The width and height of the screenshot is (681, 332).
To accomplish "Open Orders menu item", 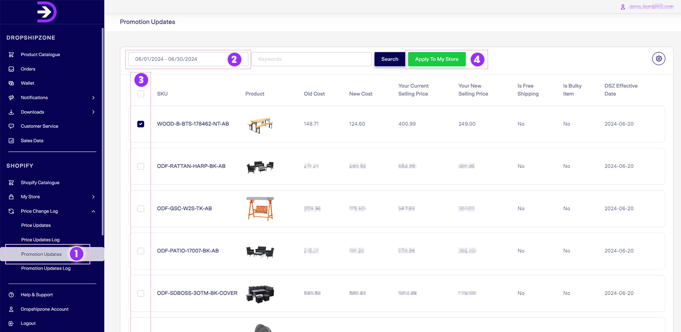I will point(28,69).
